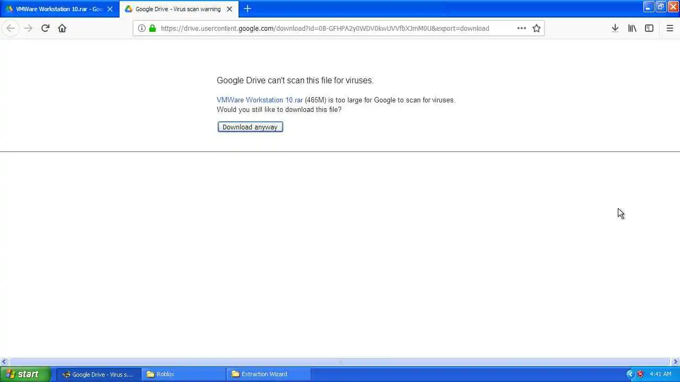Open a new tab with plus

248,8
